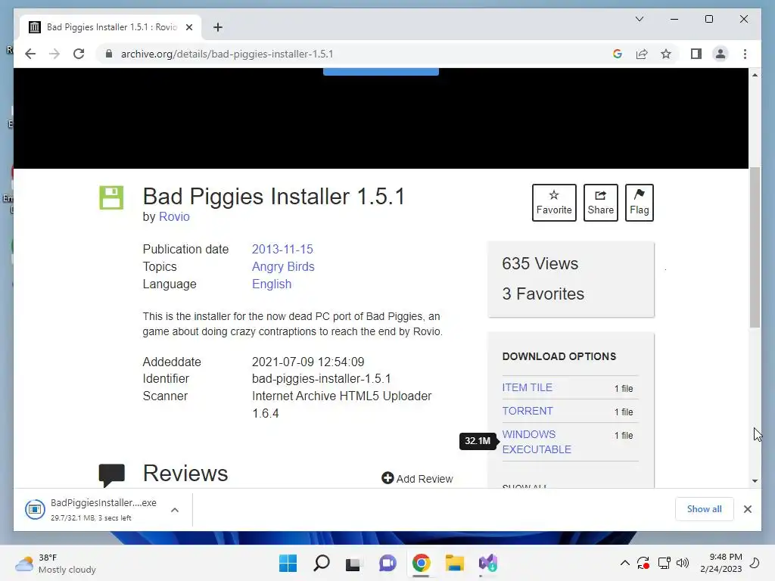Open Task View on the taskbar
The image size is (775, 581).
353,563
